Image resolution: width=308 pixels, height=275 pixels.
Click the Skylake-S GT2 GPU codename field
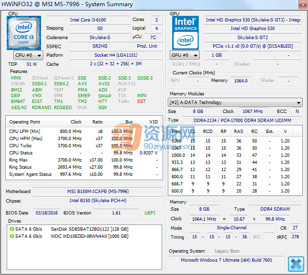pyautogui.click(x=253, y=37)
